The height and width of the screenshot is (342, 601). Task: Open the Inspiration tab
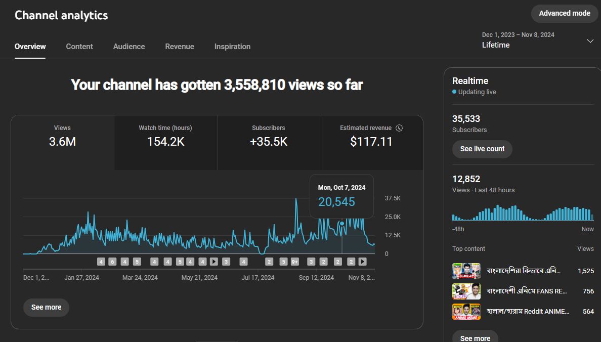pos(232,47)
